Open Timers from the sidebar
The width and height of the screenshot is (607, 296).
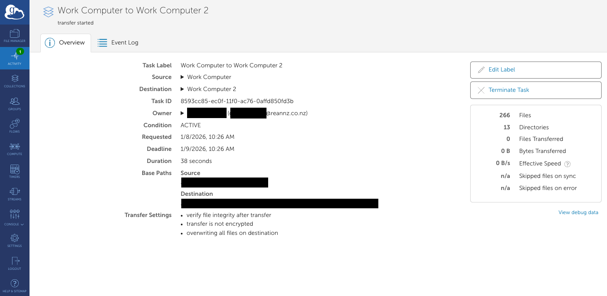(15, 171)
